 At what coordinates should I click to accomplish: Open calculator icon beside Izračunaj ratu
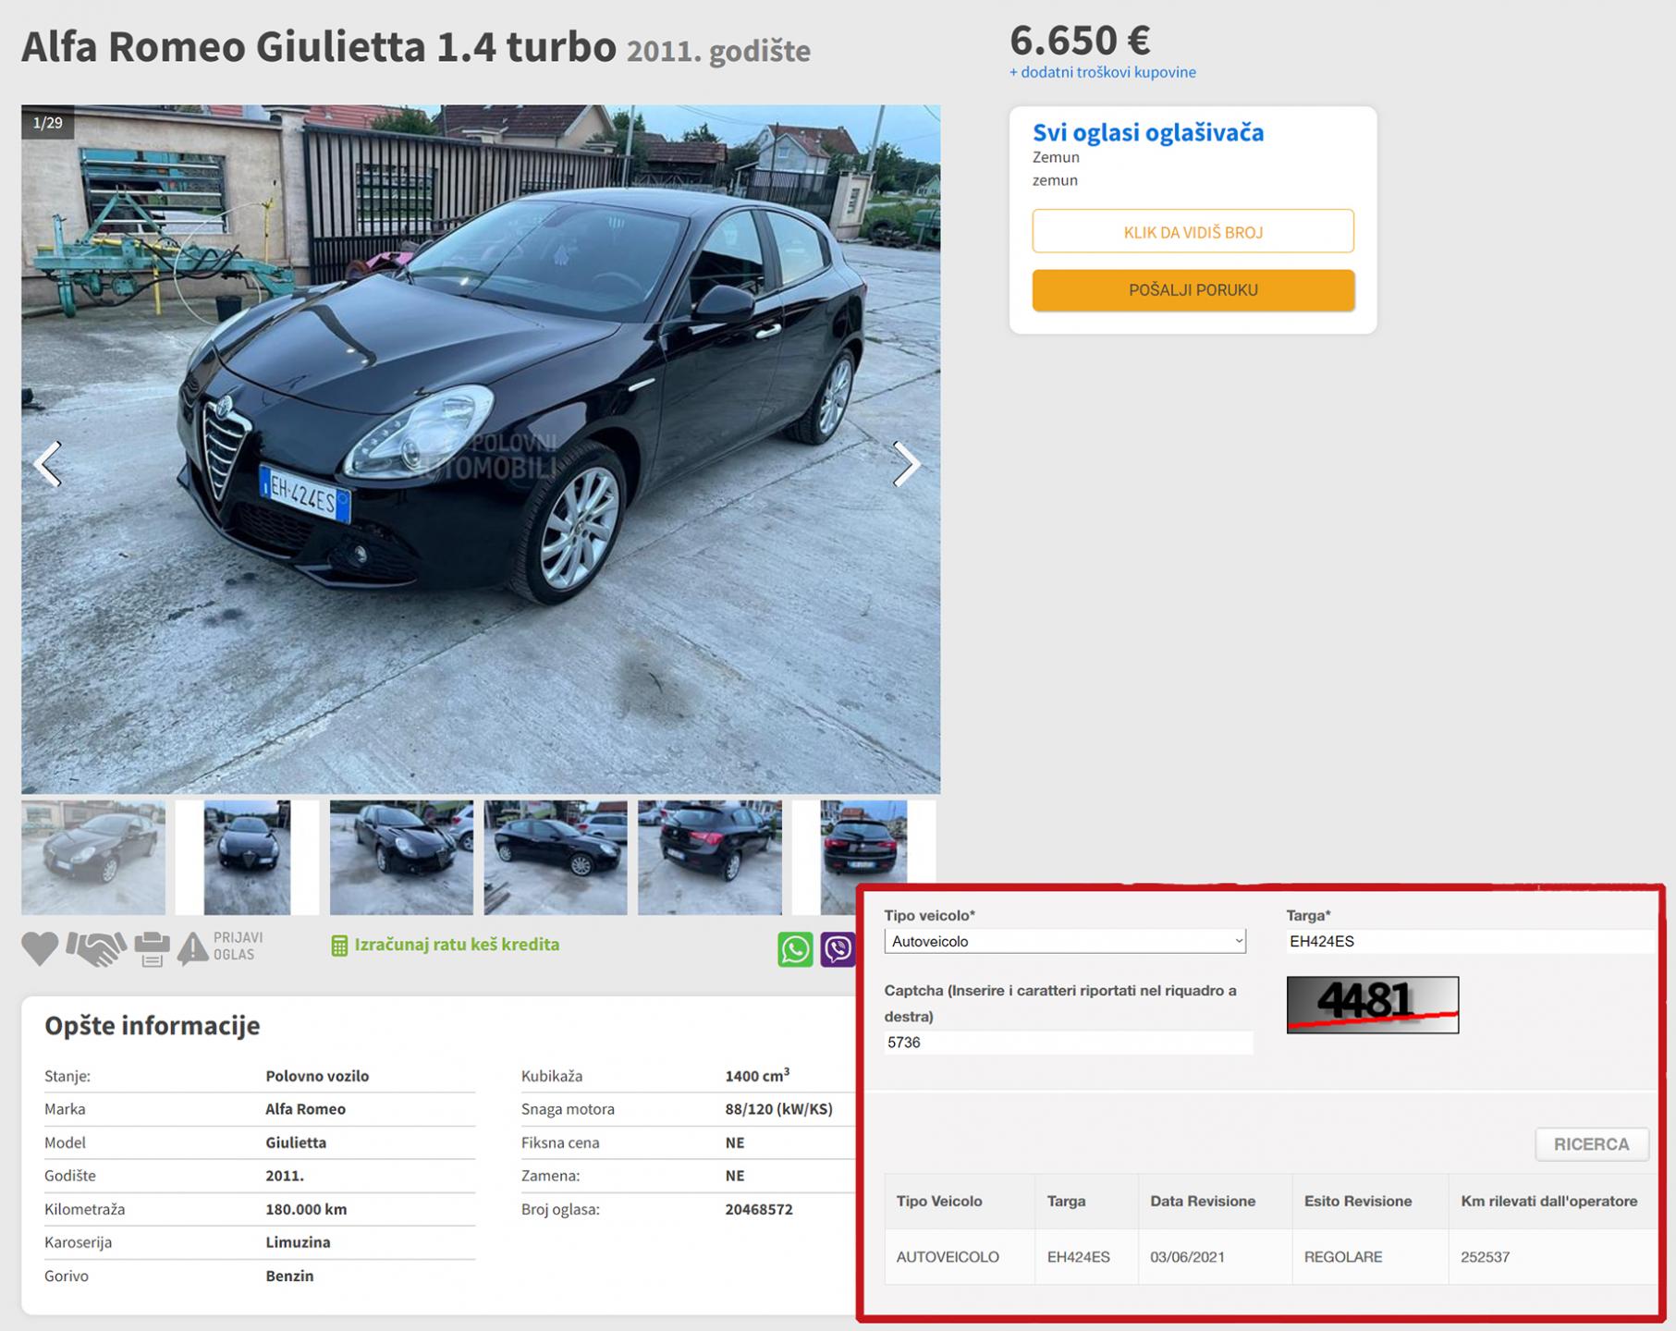339,946
